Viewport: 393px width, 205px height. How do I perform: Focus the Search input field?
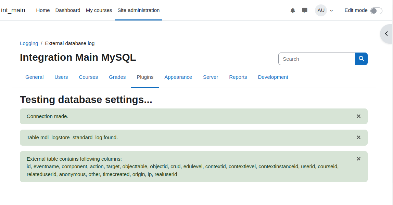click(x=317, y=59)
